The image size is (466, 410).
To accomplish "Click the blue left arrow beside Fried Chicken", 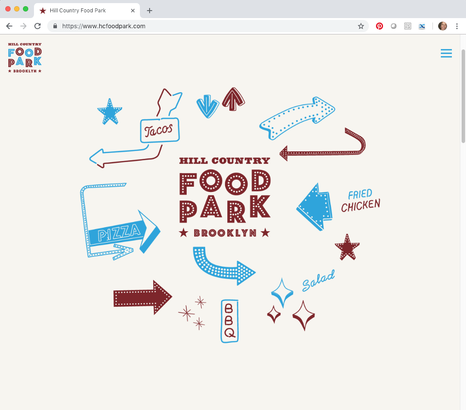I will [x=315, y=207].
